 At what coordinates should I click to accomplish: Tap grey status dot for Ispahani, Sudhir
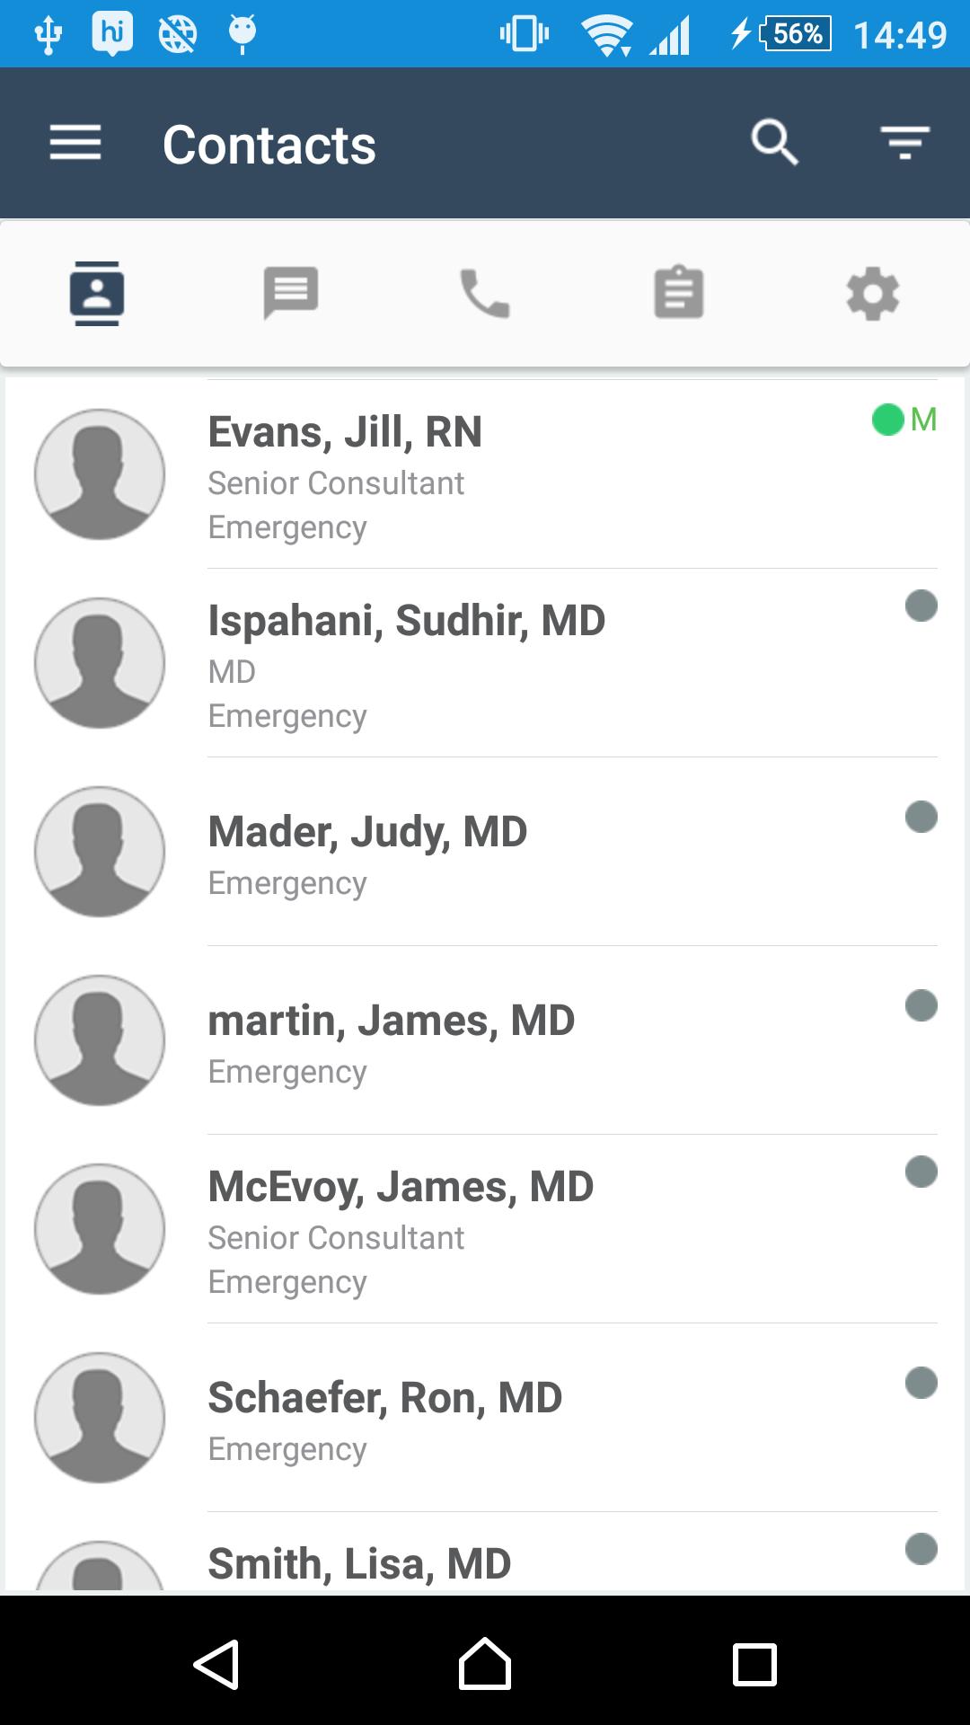[x=921, y=606]
